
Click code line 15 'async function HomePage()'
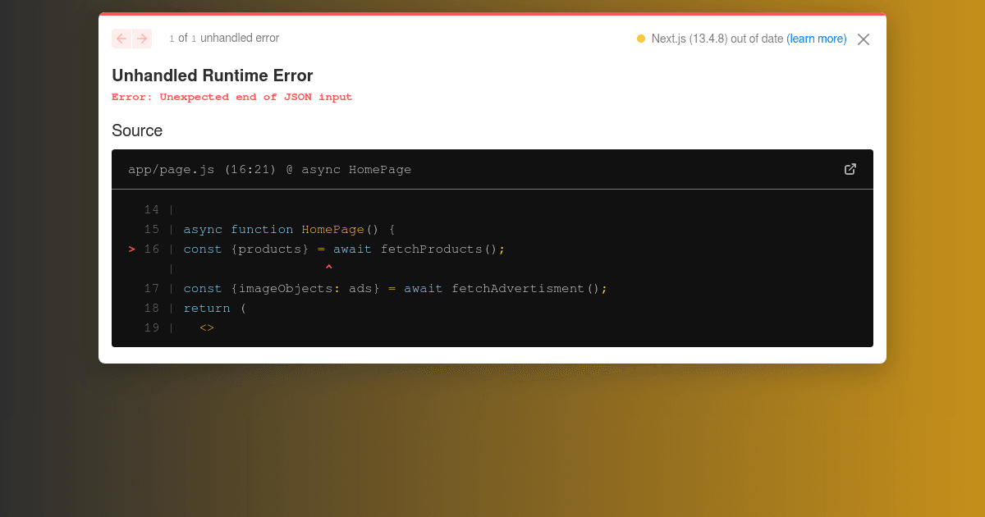click(x=289, y=229)
